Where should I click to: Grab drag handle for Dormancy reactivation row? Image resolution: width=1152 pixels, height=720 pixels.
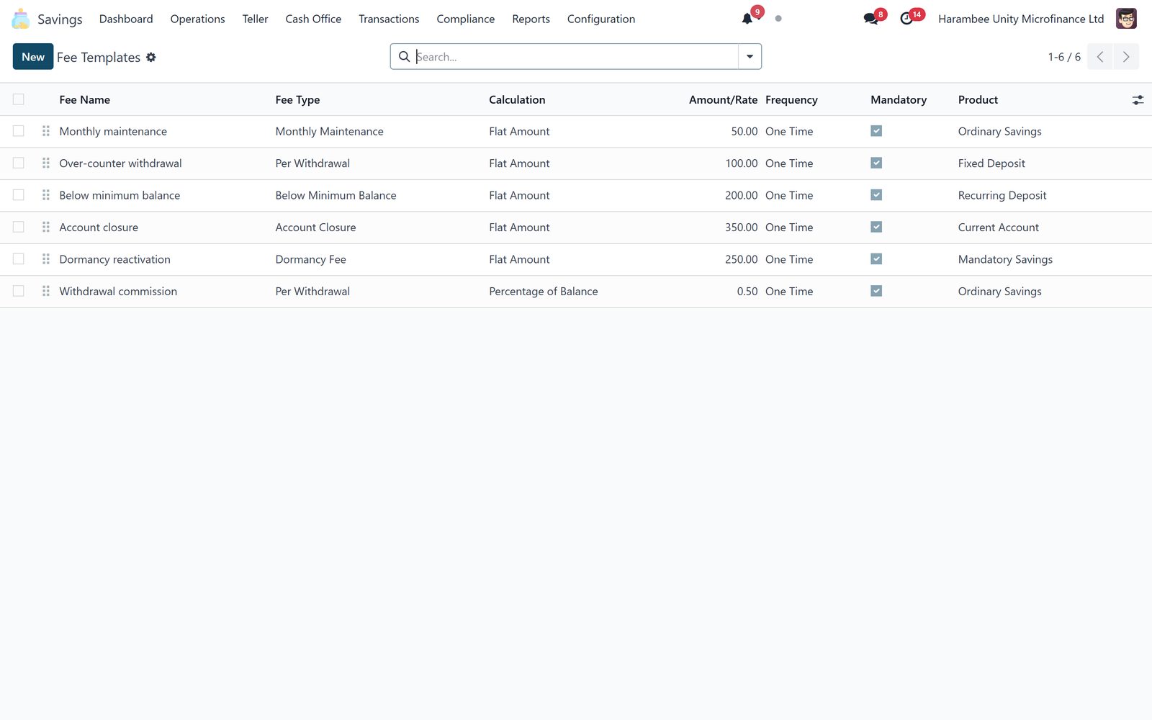[46, 259]
